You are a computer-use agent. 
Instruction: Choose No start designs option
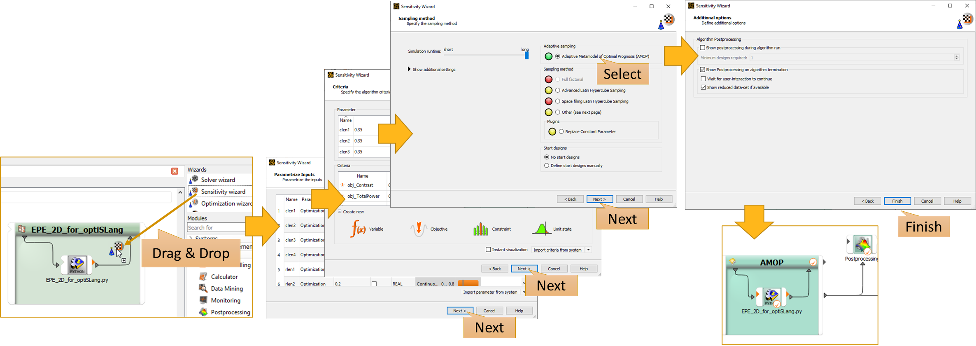click(x=547, y=157)
